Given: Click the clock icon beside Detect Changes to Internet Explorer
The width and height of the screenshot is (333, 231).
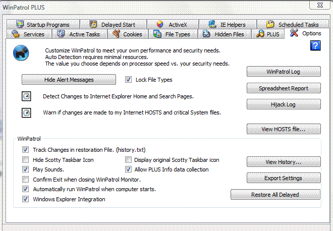Looking at the screenshot, I should tap(26, 96).
